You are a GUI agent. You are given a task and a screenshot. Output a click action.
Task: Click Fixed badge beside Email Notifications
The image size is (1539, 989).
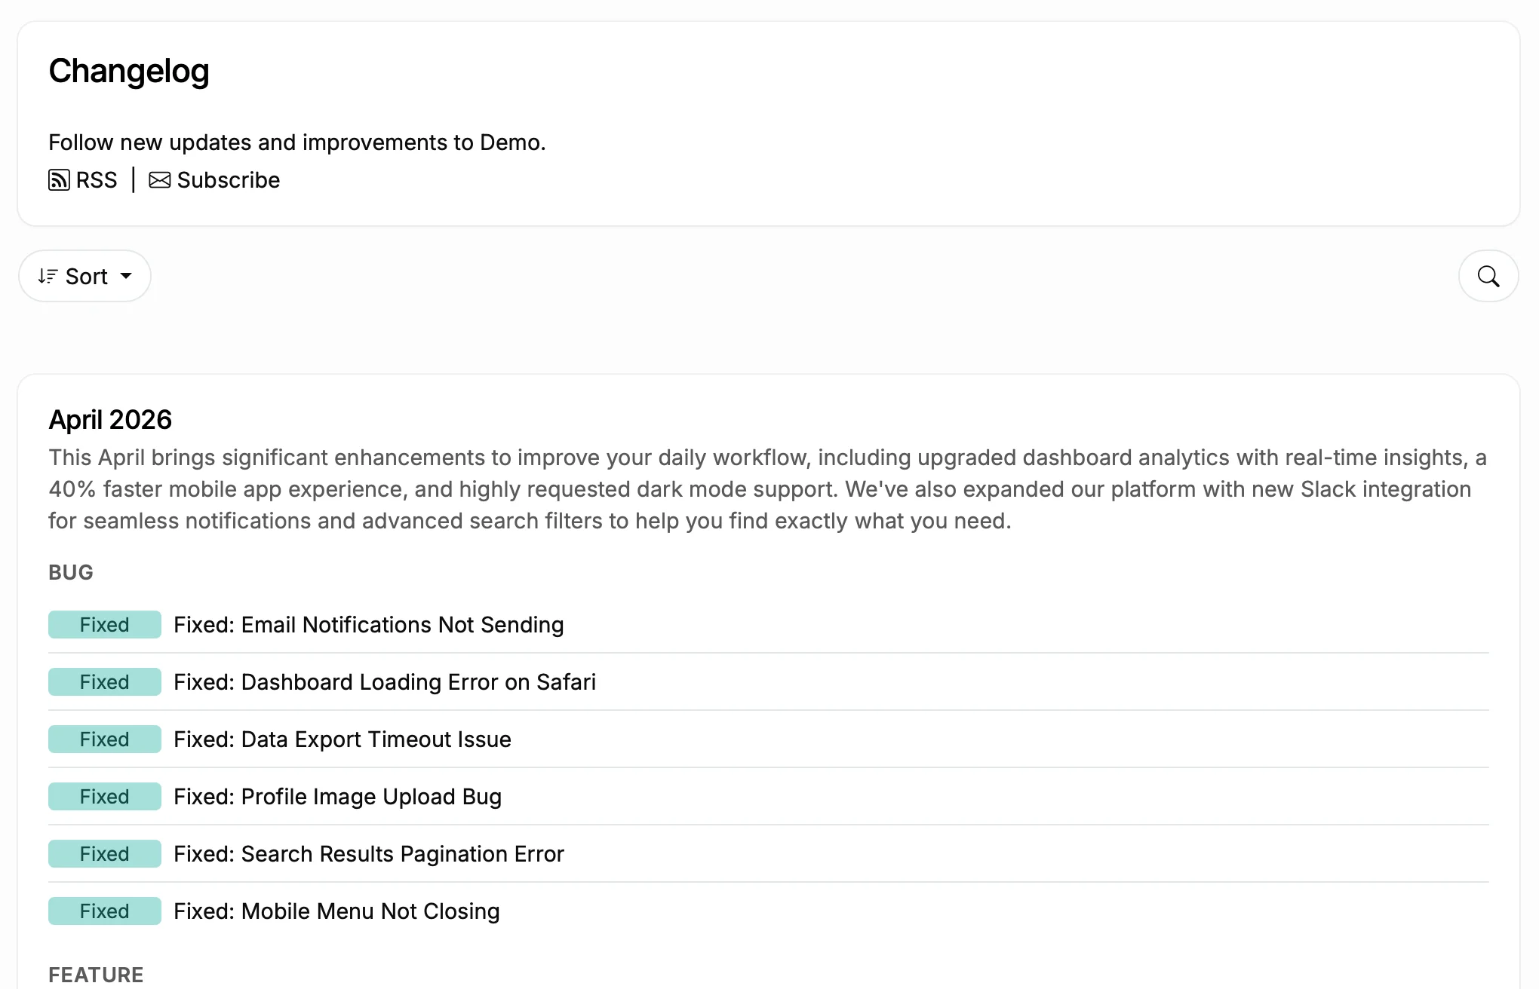(x=105, y=625)
